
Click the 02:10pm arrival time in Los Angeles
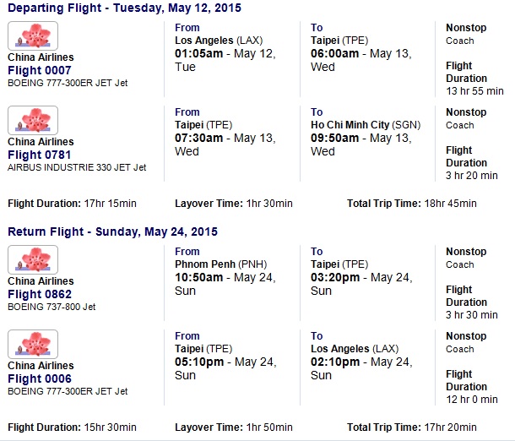(335, 362)
